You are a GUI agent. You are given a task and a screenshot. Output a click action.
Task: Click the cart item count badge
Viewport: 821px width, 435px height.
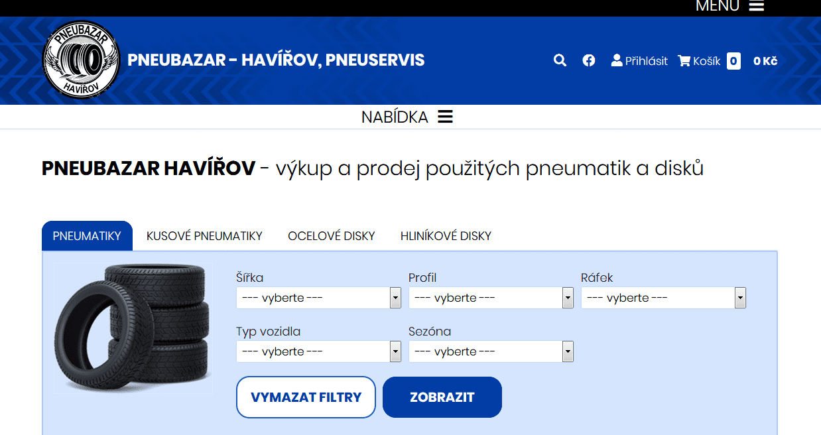(733, 61)
